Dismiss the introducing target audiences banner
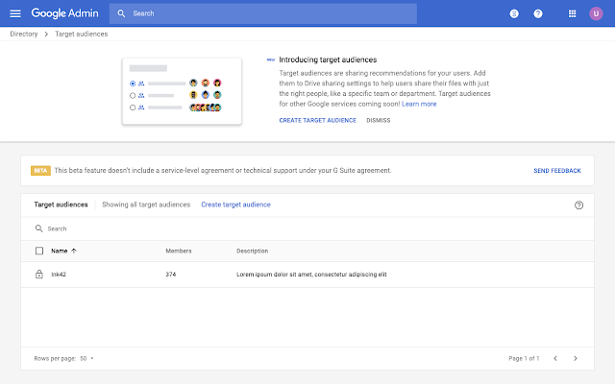The image size is (615, 384). 379,120
